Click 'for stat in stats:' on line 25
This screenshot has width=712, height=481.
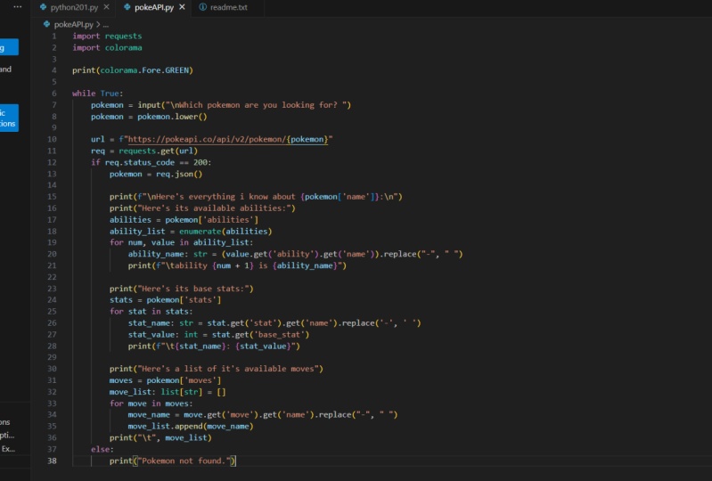151,312
